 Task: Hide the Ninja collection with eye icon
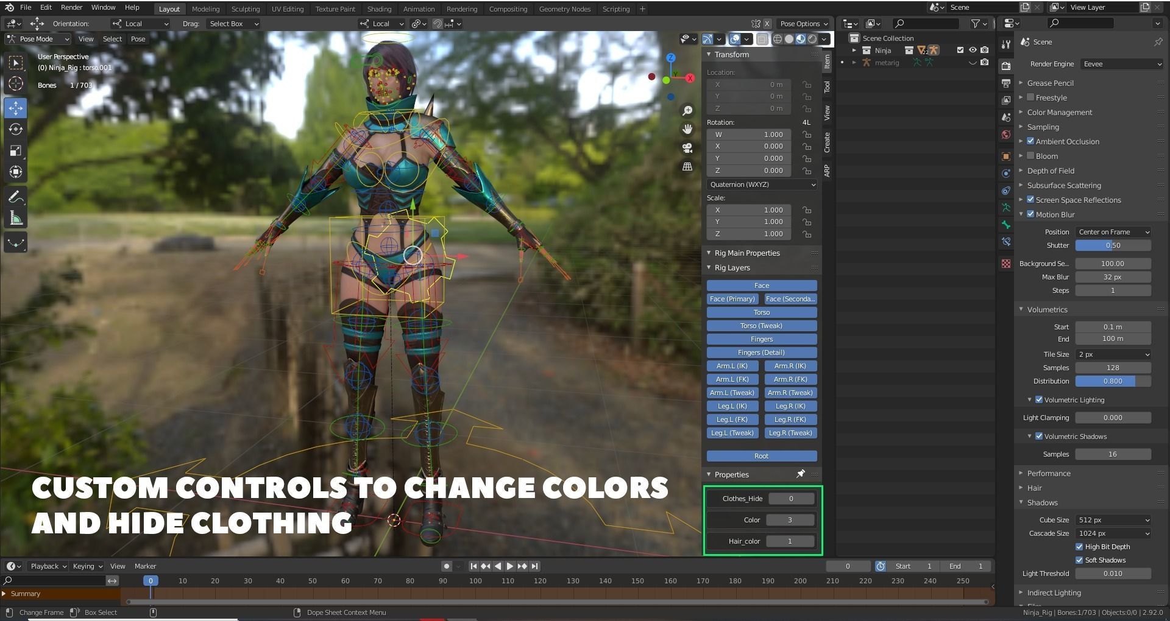point(973,51)
